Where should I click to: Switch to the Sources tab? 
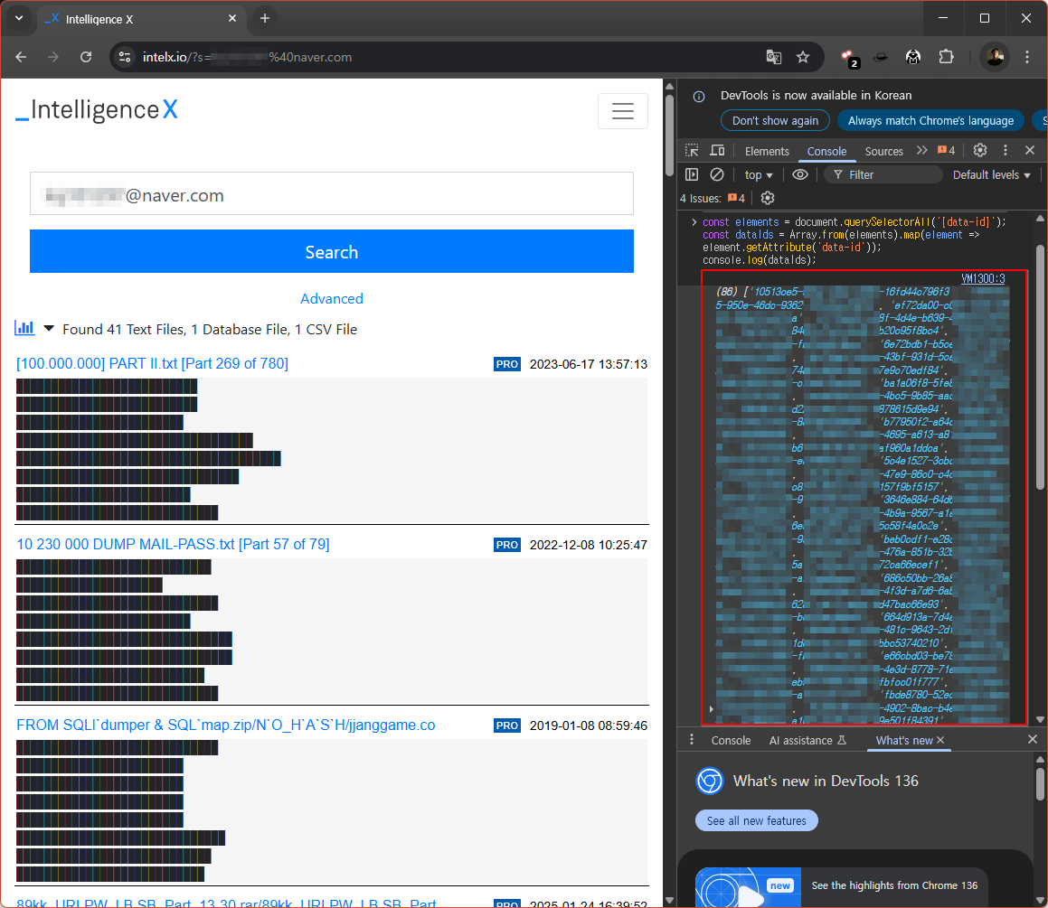[x=883, y=152]
